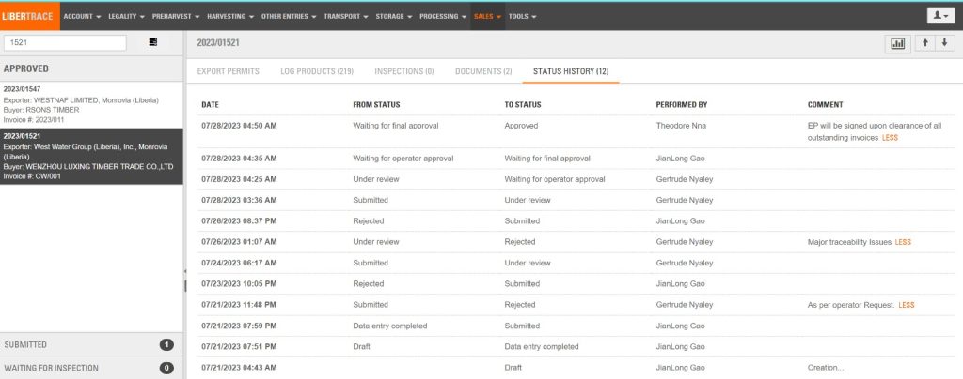The height and width of the screenshot is (379, 963).
Task: Open the user account menu icon
Action: pyautogui.click(x=939, y=16)
